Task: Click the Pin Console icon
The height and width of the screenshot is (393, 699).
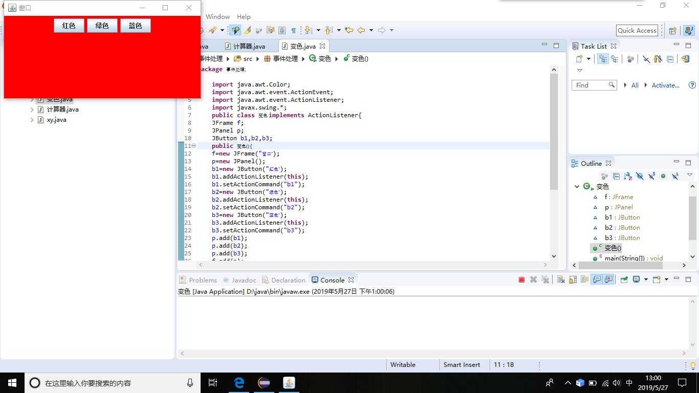Action: [x=624, y=279]
